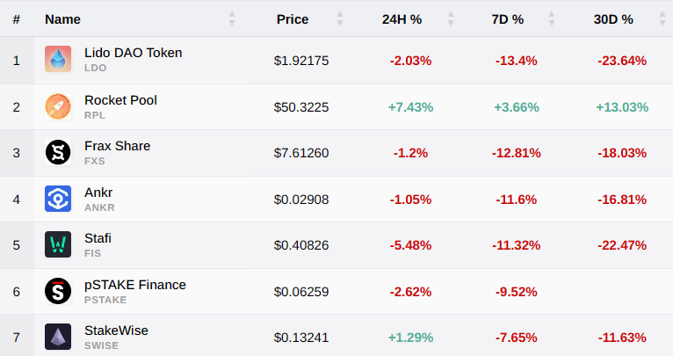Viewport: 673px width, 356px height.
Task: Click the Stafi logo icon
Action: [58, 244]
